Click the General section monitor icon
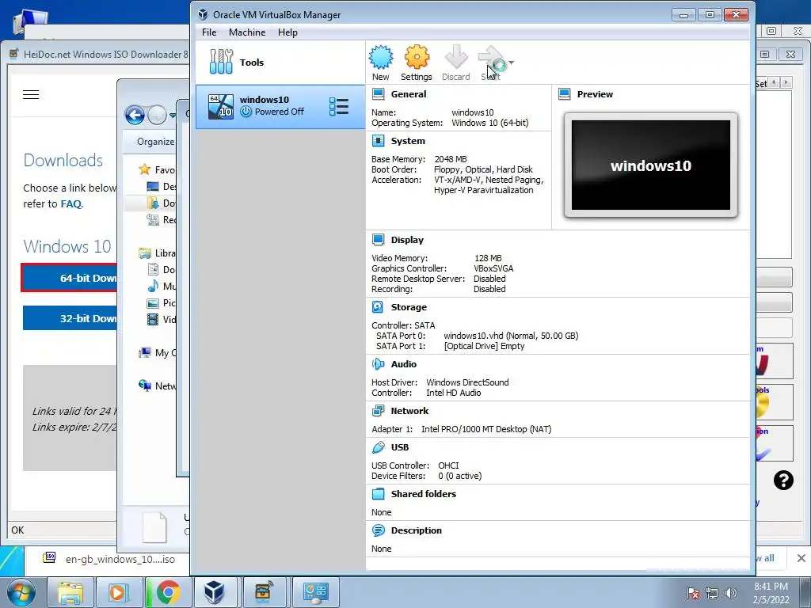Viewport: 811px width, 608px height. tap(378, 94)
